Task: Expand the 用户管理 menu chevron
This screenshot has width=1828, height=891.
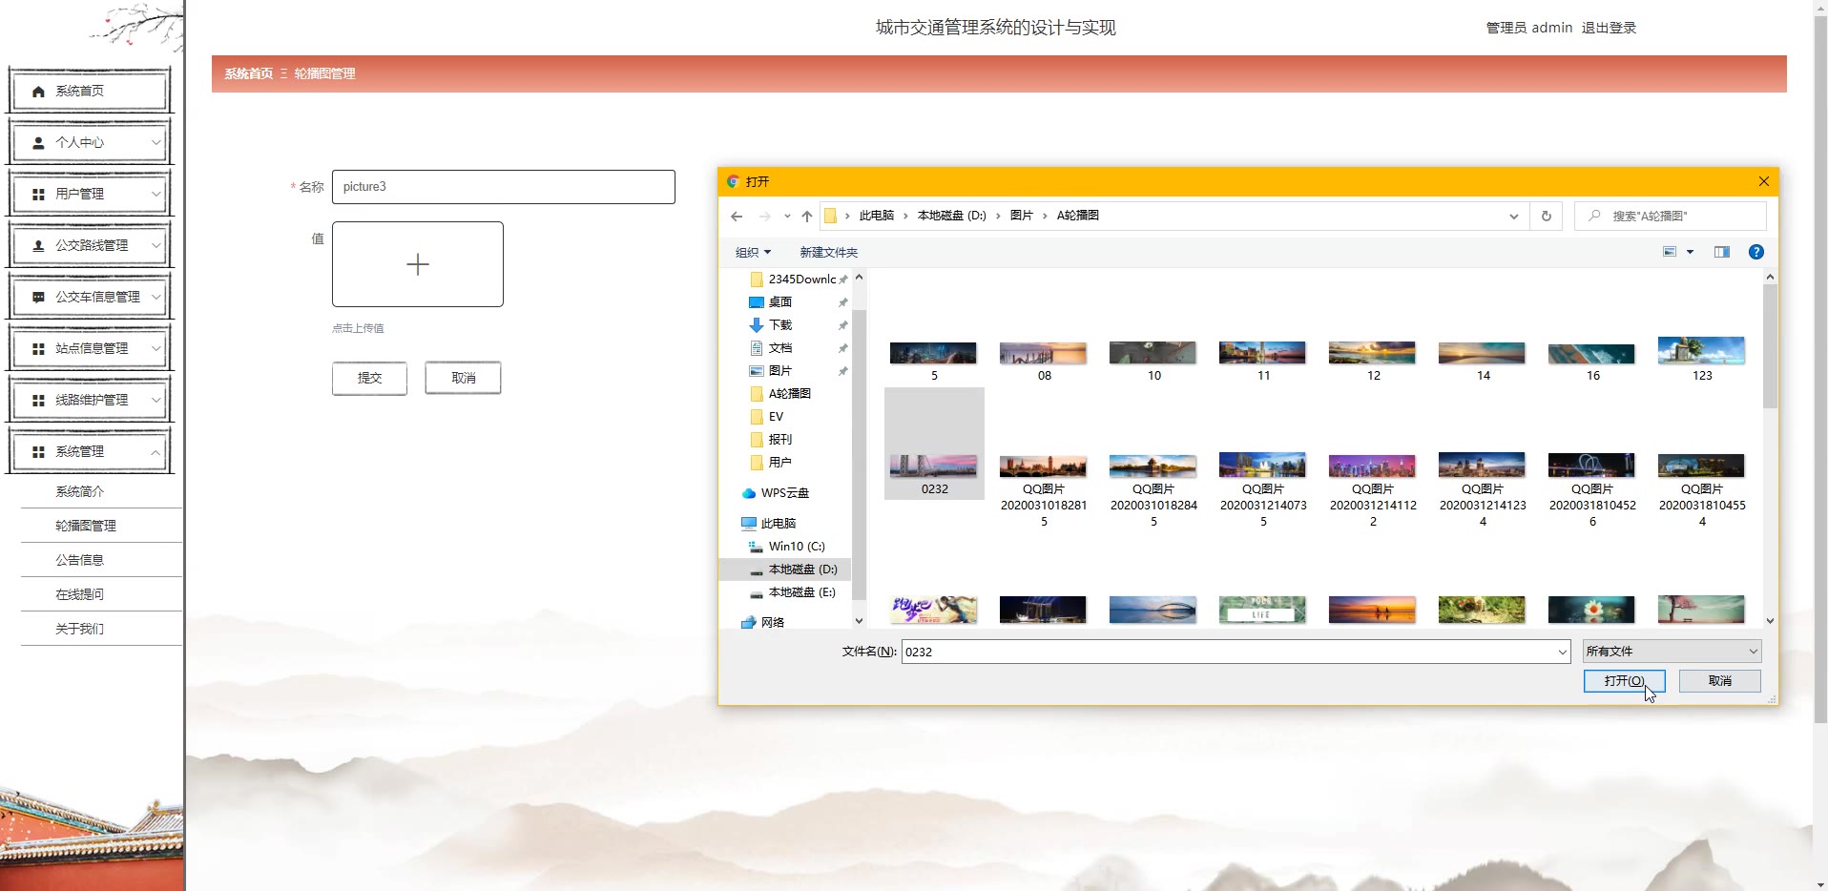Action: tap(156, 194)
